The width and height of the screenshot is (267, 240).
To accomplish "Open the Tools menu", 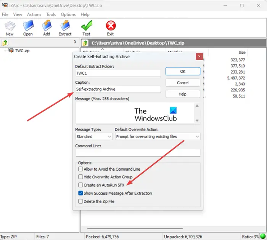I will (x=51, y=14).
